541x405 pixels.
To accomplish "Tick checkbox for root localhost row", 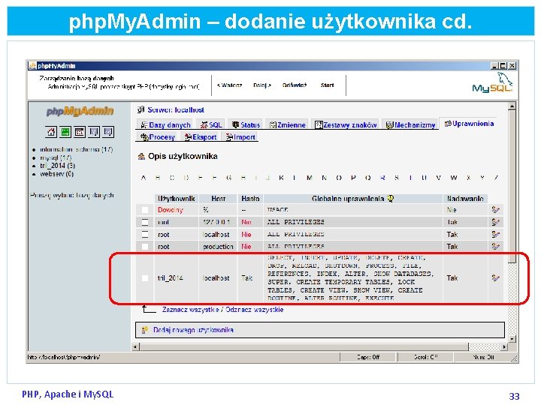I will 145,235.
